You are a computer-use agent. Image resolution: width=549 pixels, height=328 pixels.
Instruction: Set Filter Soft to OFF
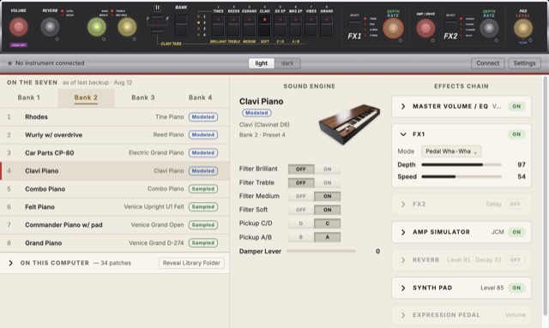click(301, 210)
